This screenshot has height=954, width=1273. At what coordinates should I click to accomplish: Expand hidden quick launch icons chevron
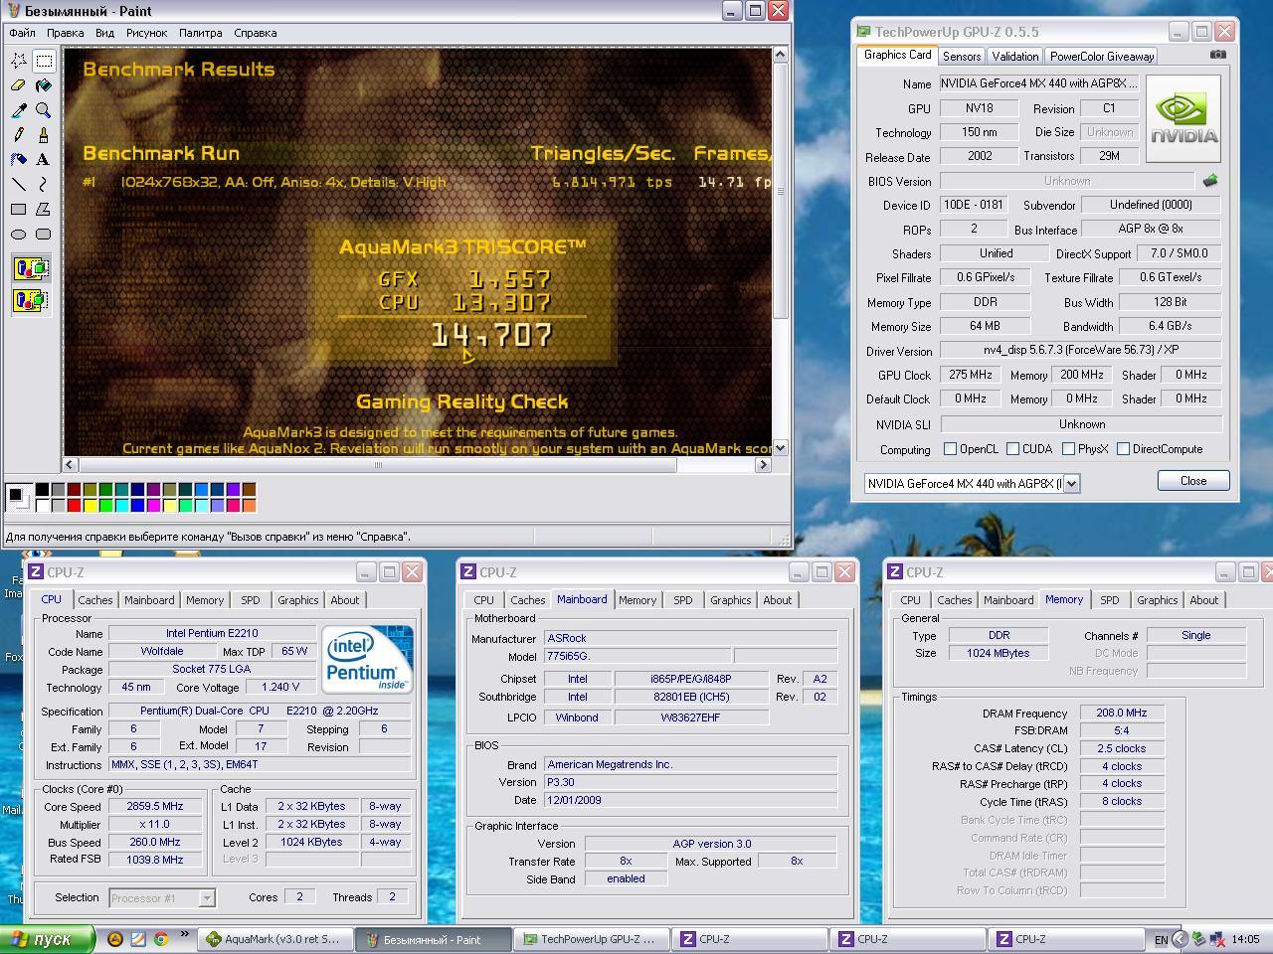[184, 935]
